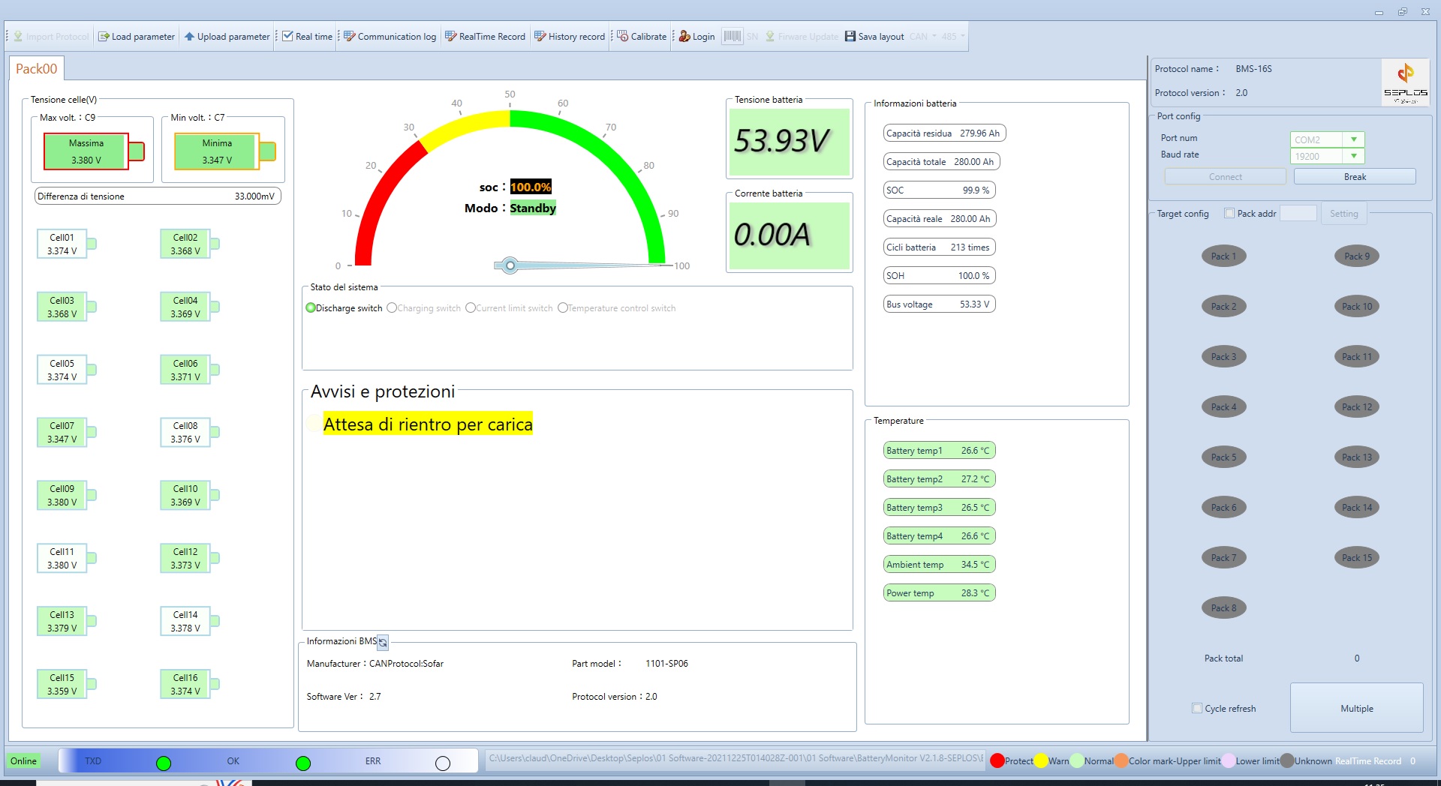Enable the Cycle refresh checkbox
This screenshot has height=786, width=1441.
pos(1197,708)
